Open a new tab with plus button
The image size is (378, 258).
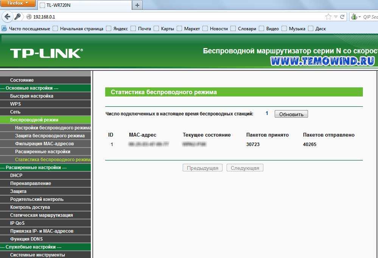[137, 5]
